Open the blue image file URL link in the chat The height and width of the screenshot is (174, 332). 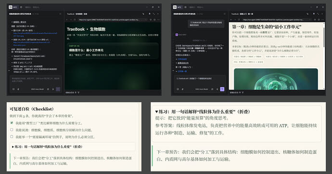[35, 35]
